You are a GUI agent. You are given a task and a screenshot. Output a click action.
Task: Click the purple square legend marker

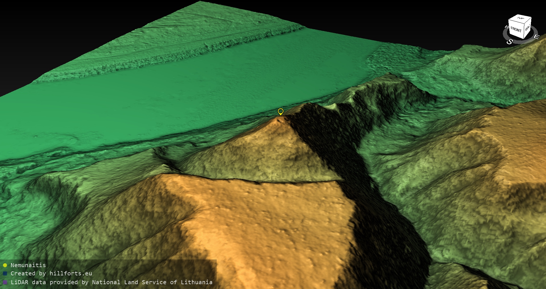click(x=5, y=282)
